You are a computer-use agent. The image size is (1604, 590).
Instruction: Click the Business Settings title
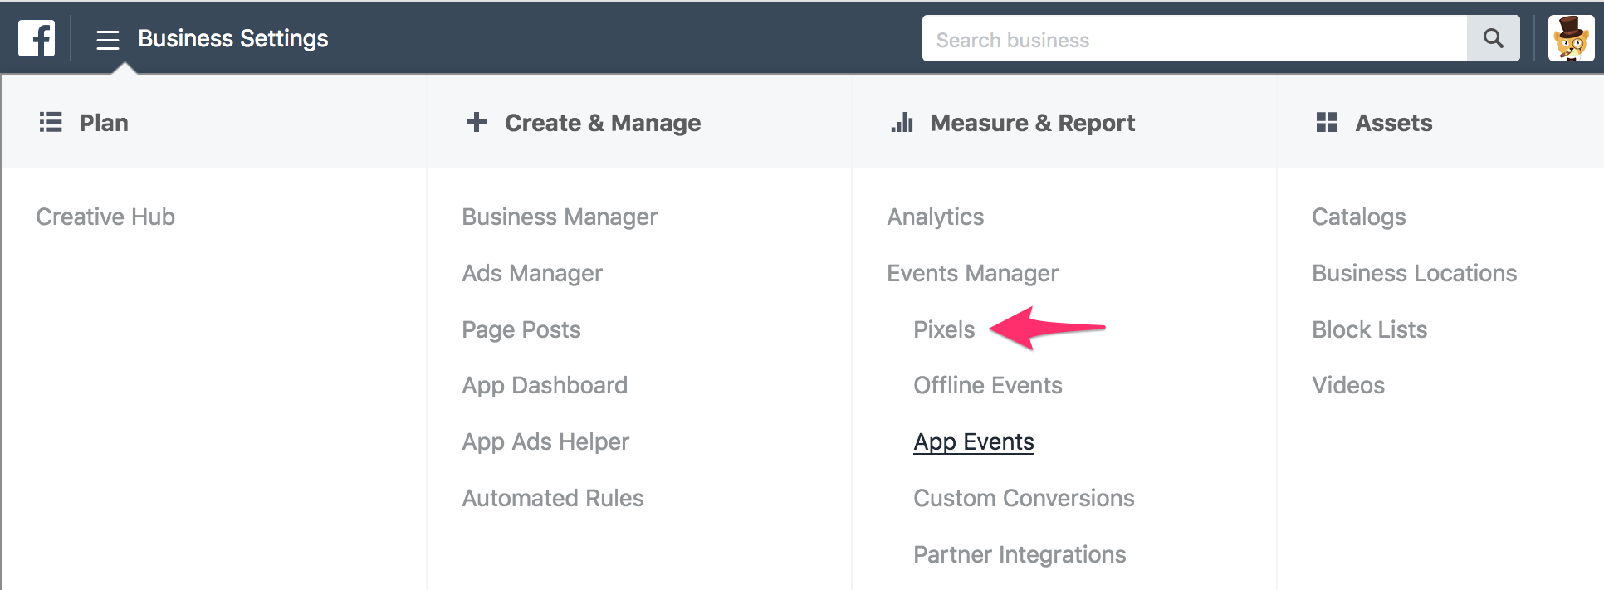pos(233,39)
